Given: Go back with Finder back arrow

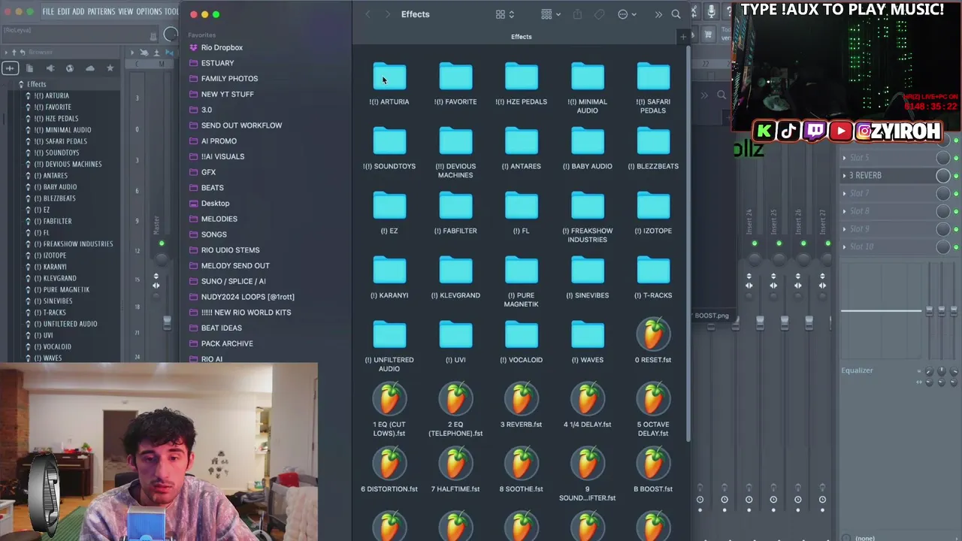Looking at the screenshot, I should pyautogui.click(x=368, y=14).
